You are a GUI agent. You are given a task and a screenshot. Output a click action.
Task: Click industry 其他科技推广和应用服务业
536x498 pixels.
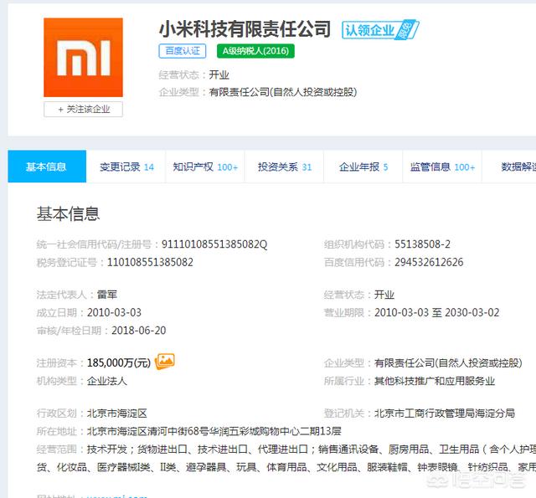[x=435, y=381]
